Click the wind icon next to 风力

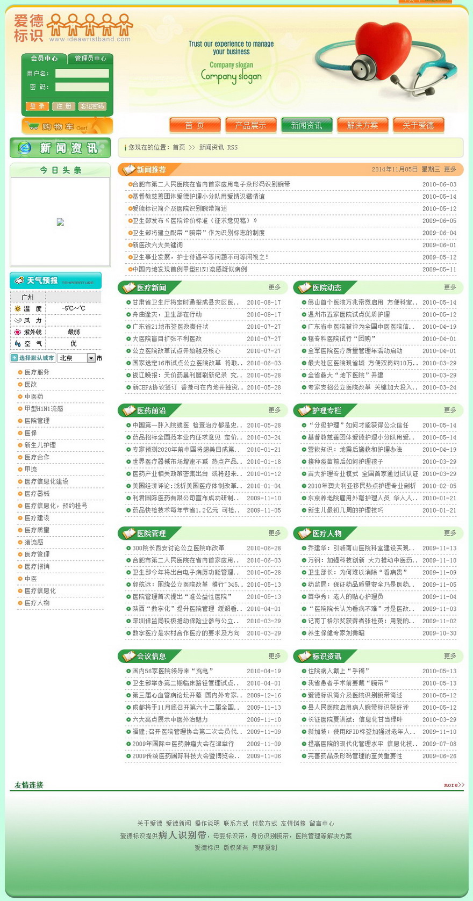coord(18,321)
